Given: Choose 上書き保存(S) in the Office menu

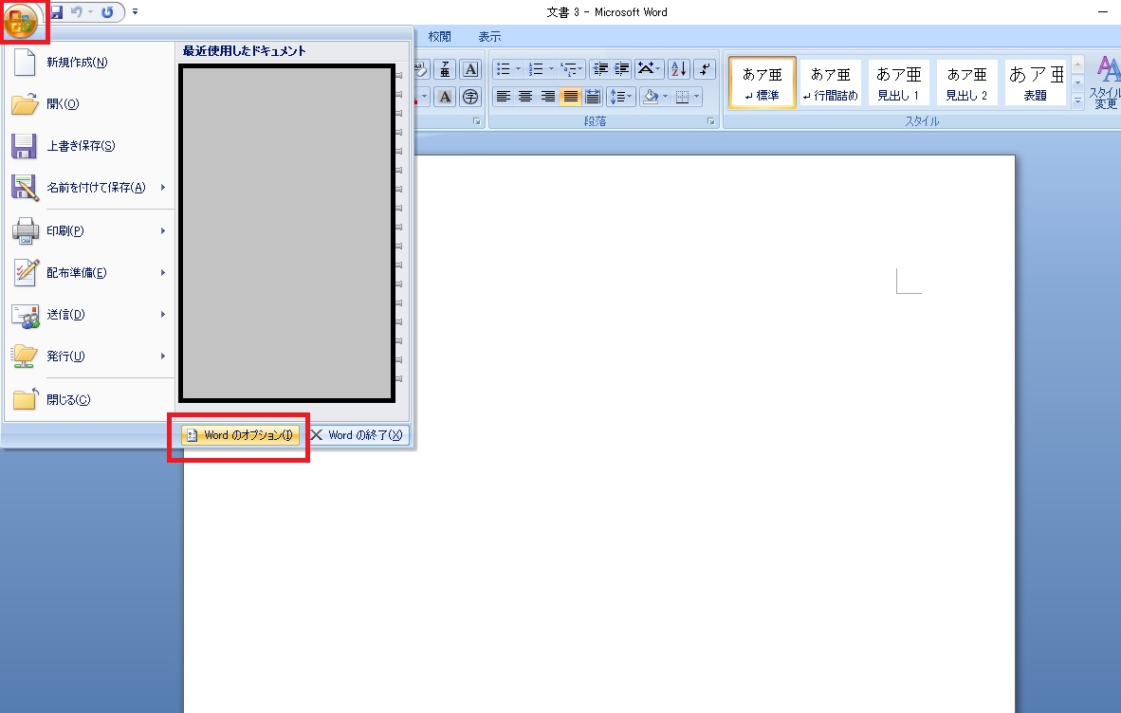Looking at the screenshot, I should (89, 146).
